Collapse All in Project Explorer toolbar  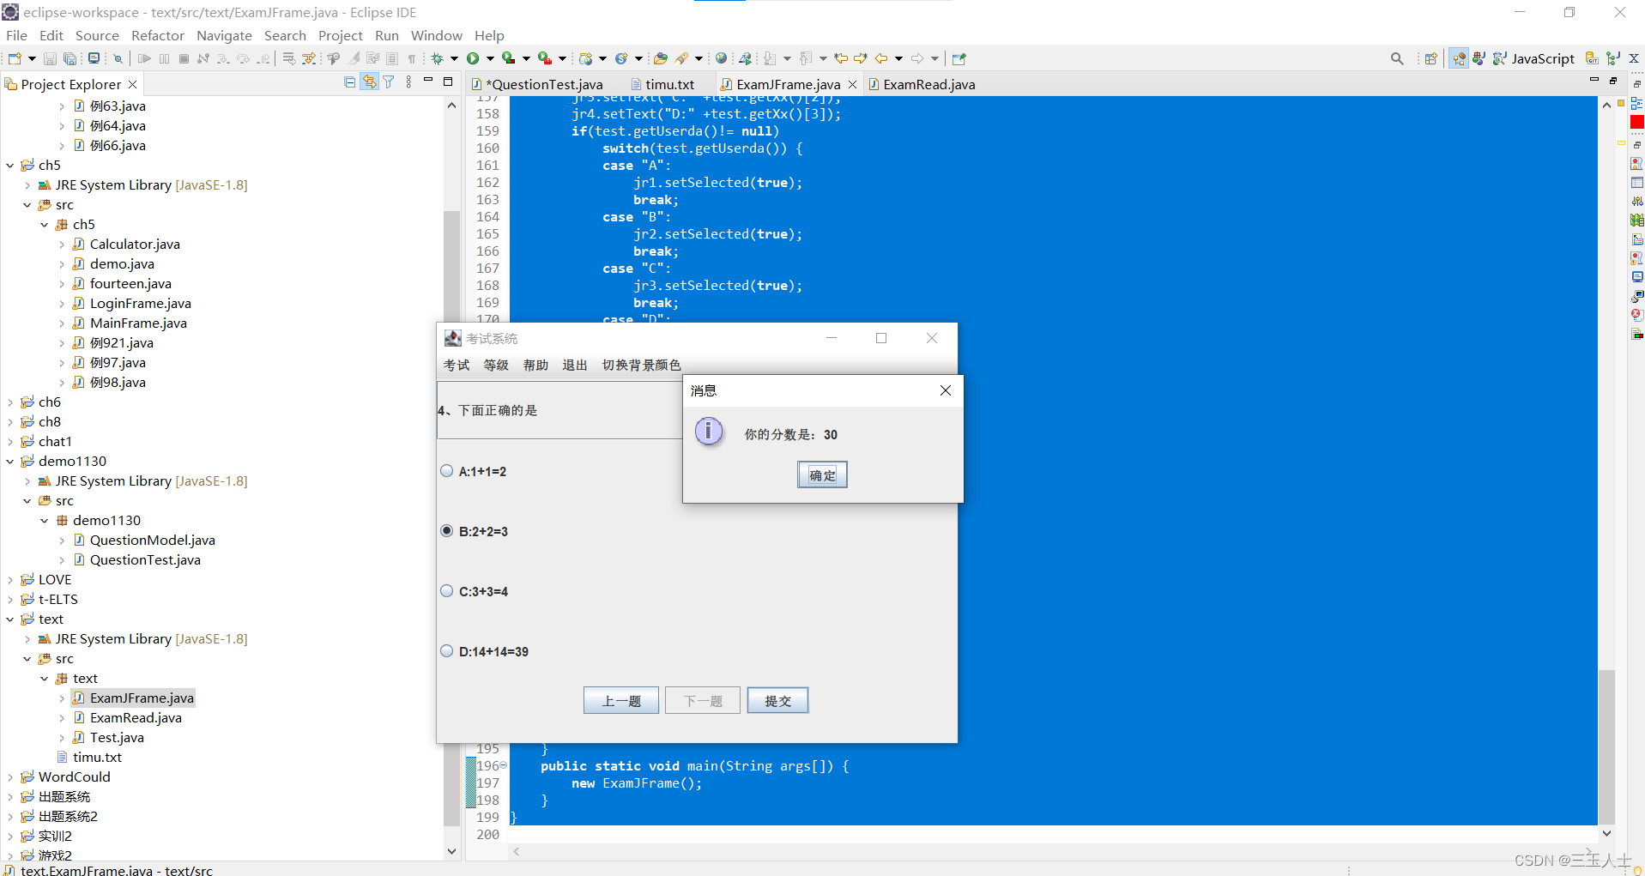[x=349, y=82]
